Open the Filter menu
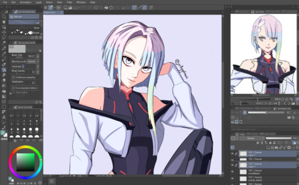The image size is (299, 185). (69, 2)
